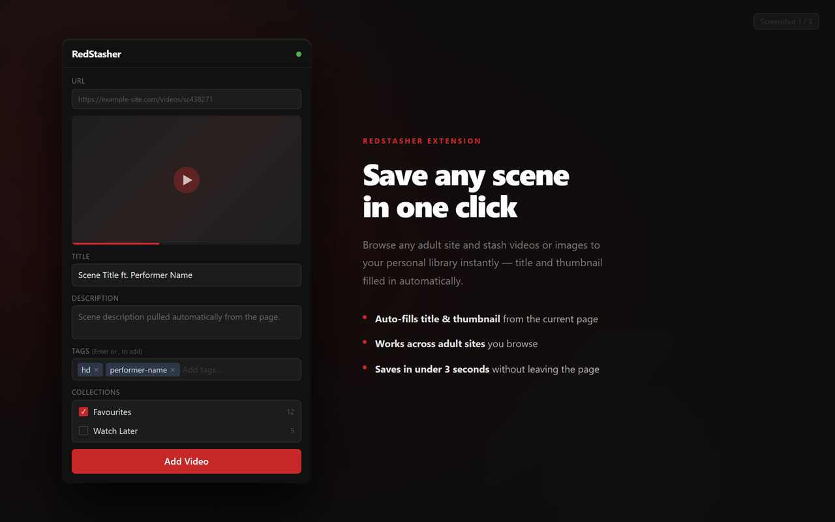Toggle the Favourites red checkbox
This screenshot has width=835, height=522.
click(x=83, y=412)
